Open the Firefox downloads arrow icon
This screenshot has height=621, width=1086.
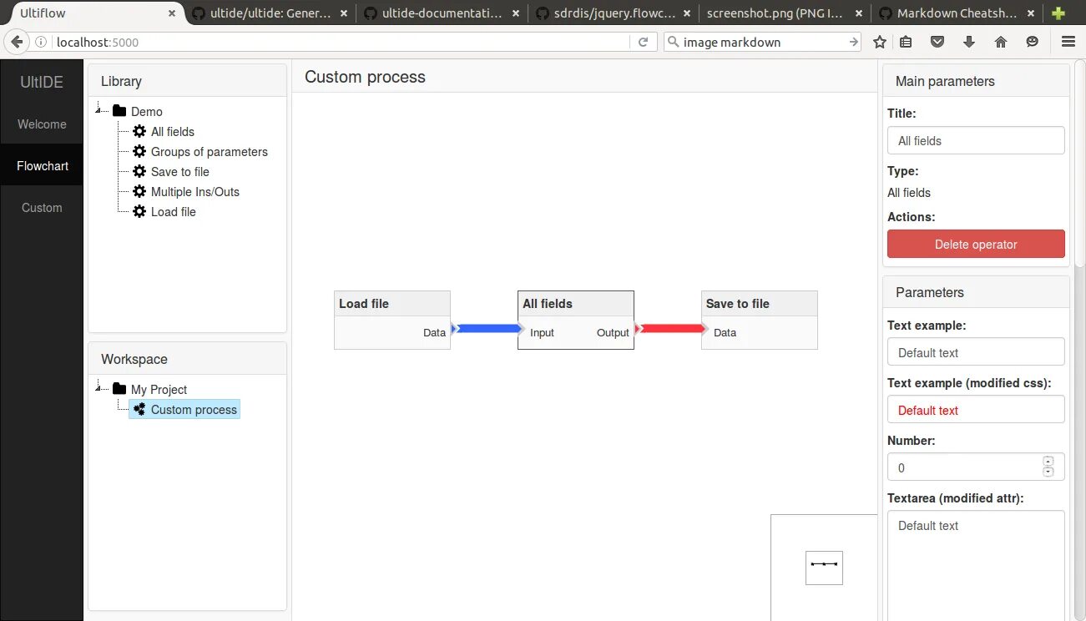coord(969,42)
